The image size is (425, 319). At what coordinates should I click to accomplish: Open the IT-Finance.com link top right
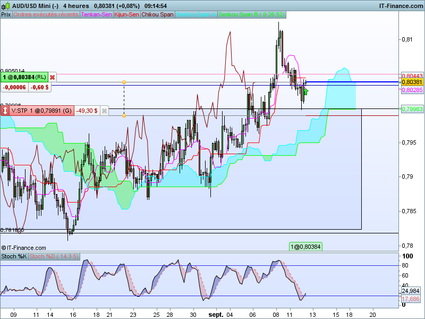401,6
